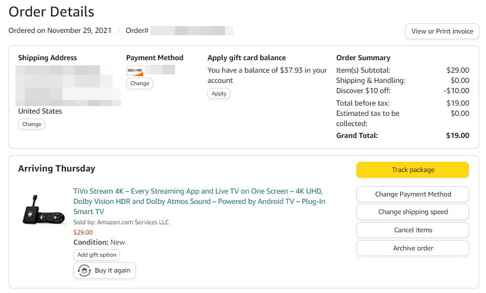This screenshot has height=293, width=486.
Task: Apply the gift card balance
Action: pos(219,94)
